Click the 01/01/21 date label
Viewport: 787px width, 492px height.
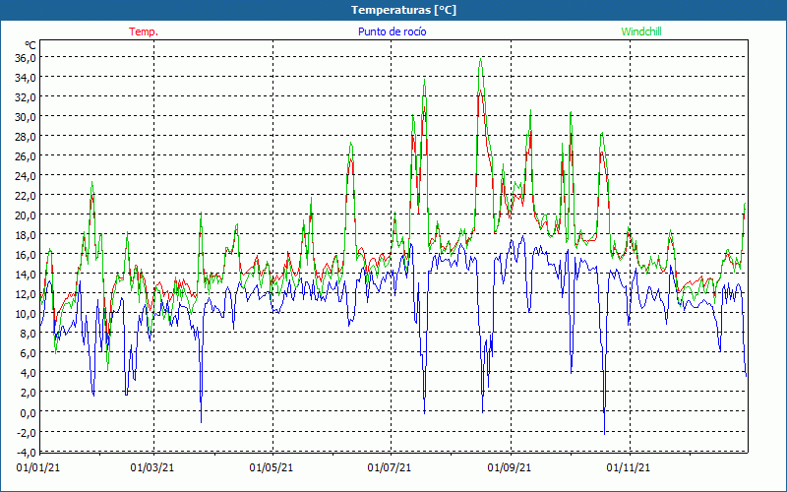(x=38, y=468)
